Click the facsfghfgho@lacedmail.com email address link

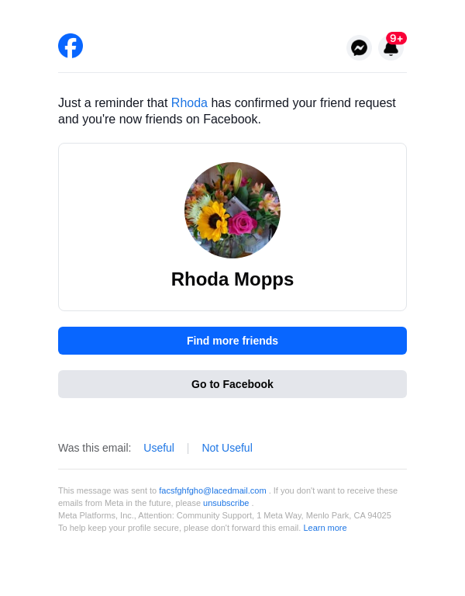(212, 490)
